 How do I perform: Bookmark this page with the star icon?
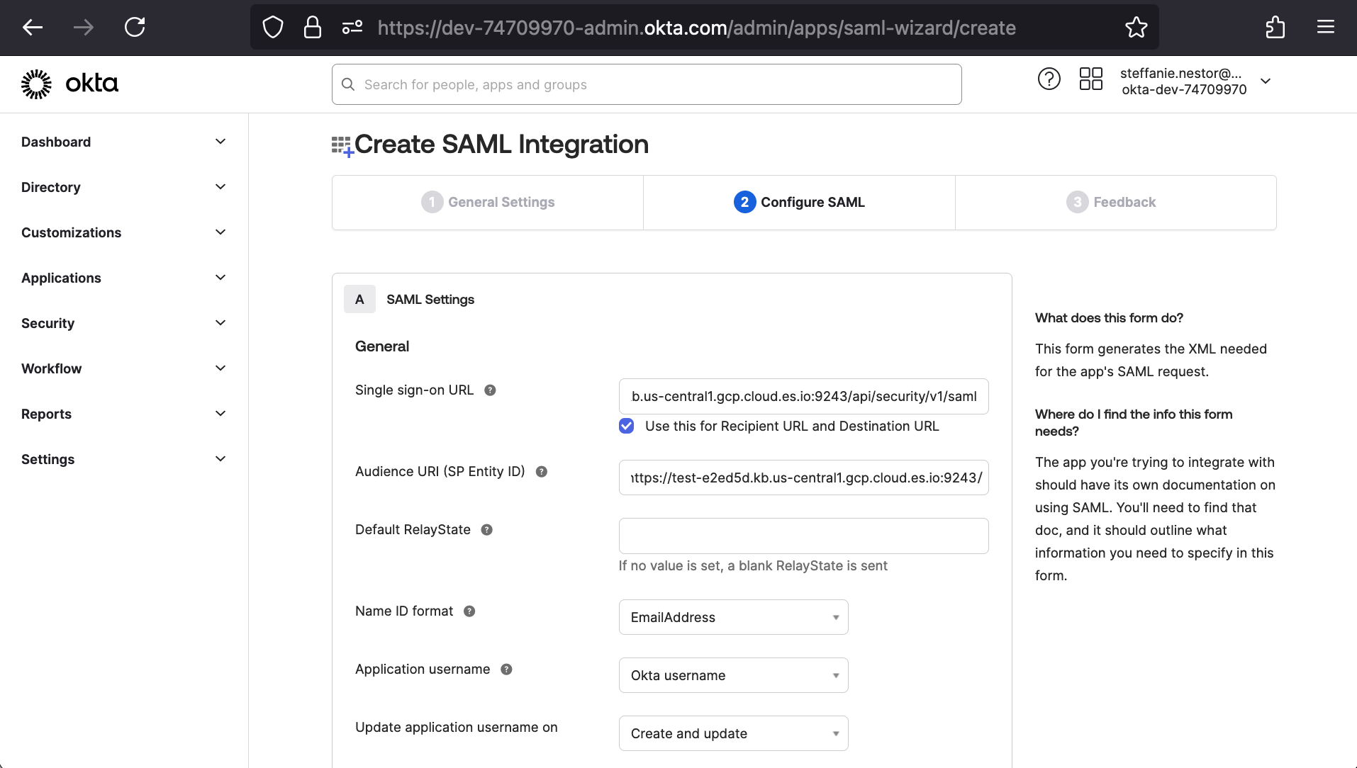tap(1136, 28)
